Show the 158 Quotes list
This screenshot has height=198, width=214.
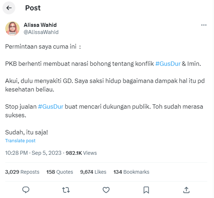(60, 172)
